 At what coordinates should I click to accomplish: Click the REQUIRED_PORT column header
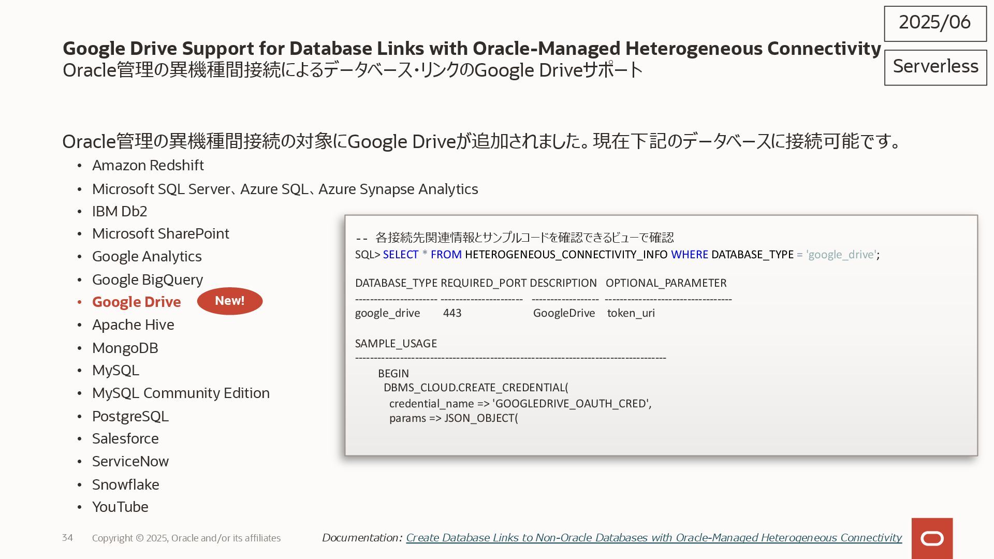484,283
